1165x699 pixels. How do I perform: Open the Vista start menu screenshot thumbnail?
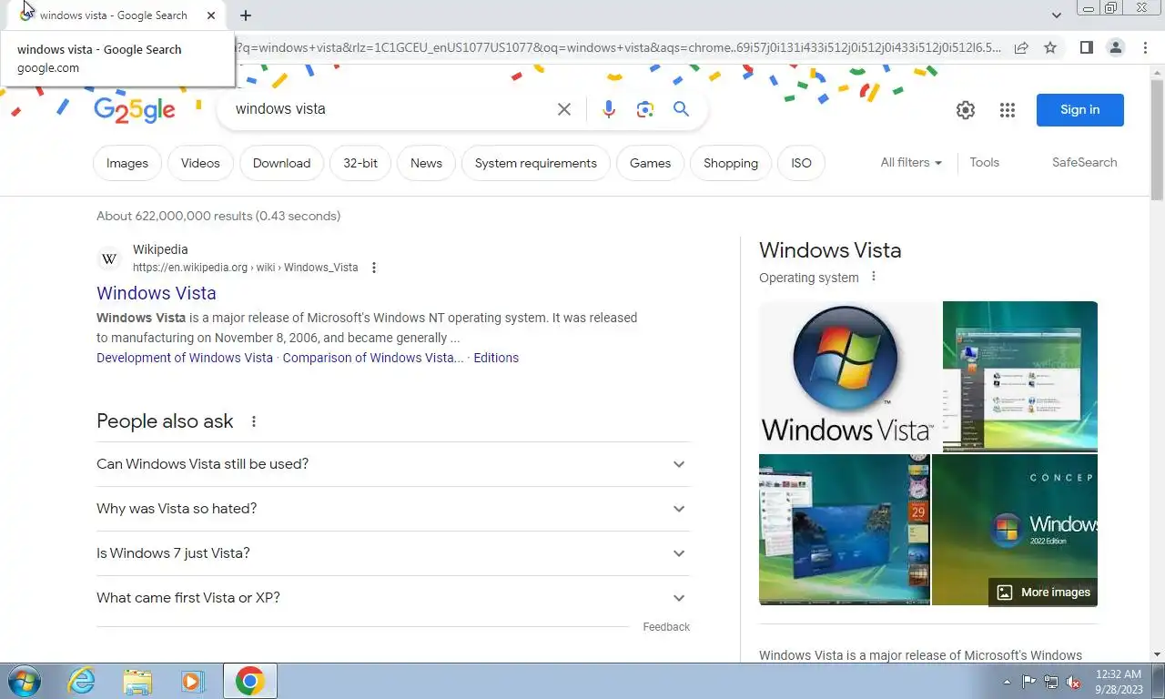1020,376
